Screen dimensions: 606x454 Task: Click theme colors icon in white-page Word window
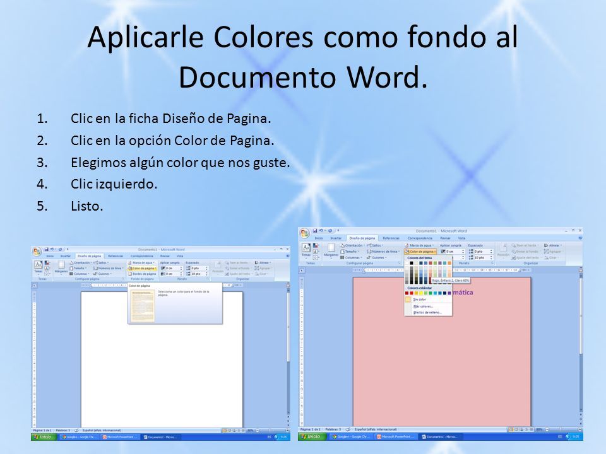[x=47, y=263]
